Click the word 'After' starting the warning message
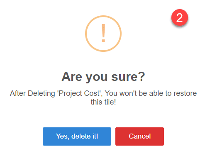Screen dimensions: 205x151 click(x=18, y=93)
